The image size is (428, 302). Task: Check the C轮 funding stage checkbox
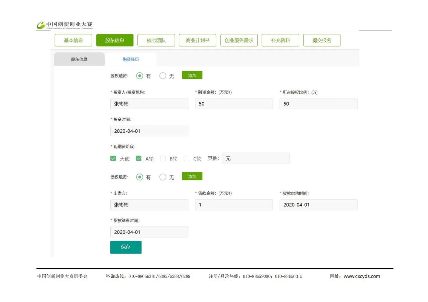point(187,159)
